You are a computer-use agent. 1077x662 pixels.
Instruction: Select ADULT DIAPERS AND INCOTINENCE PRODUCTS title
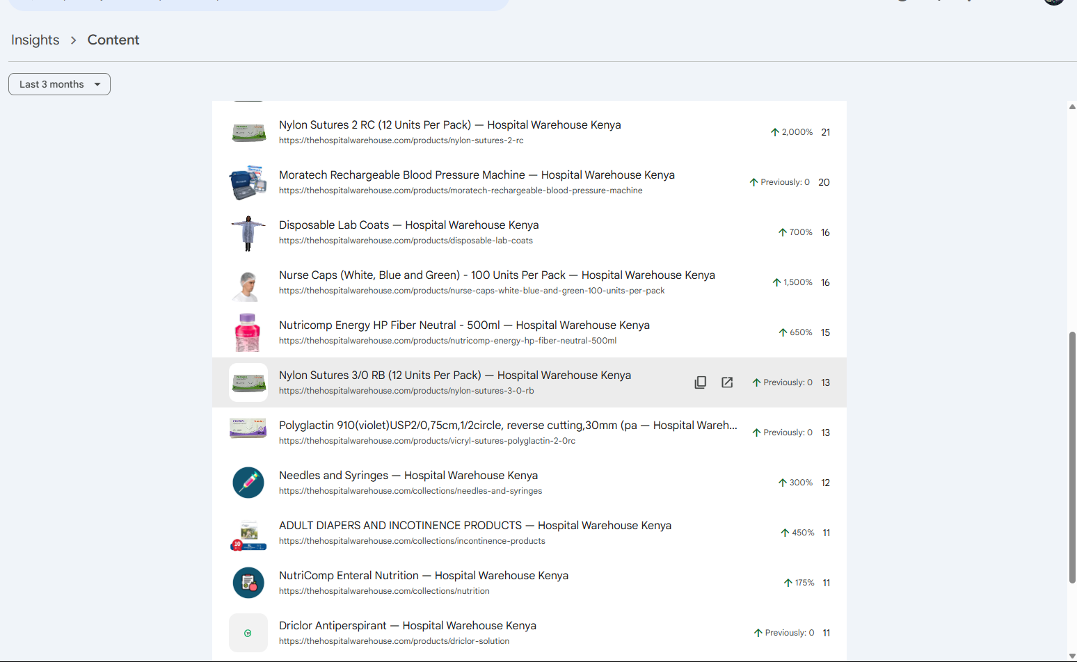tap(475, 526)
